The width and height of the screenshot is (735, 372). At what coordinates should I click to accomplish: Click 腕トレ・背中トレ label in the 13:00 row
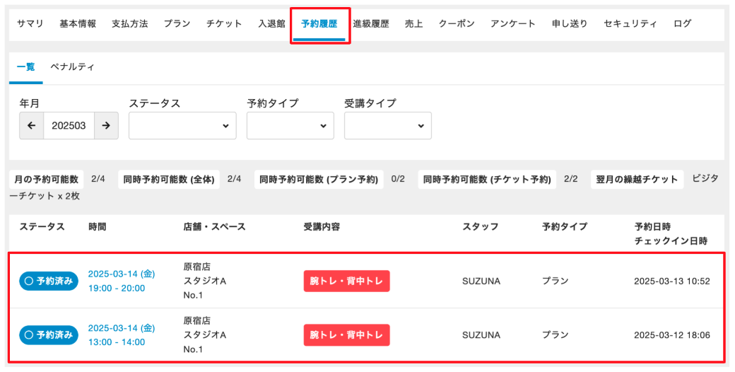347,335
